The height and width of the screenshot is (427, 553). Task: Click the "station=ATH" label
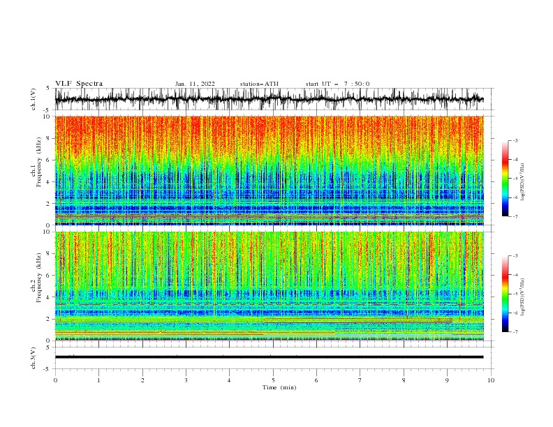[259, 84]
